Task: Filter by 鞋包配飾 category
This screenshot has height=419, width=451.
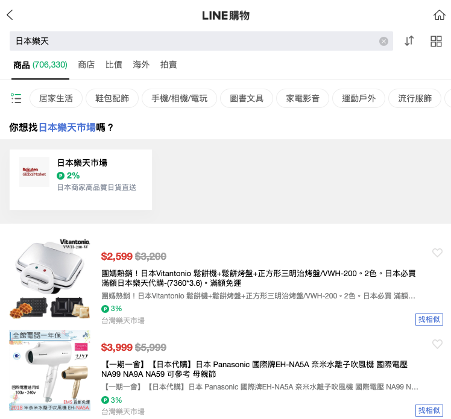Action: click(112, 98)
